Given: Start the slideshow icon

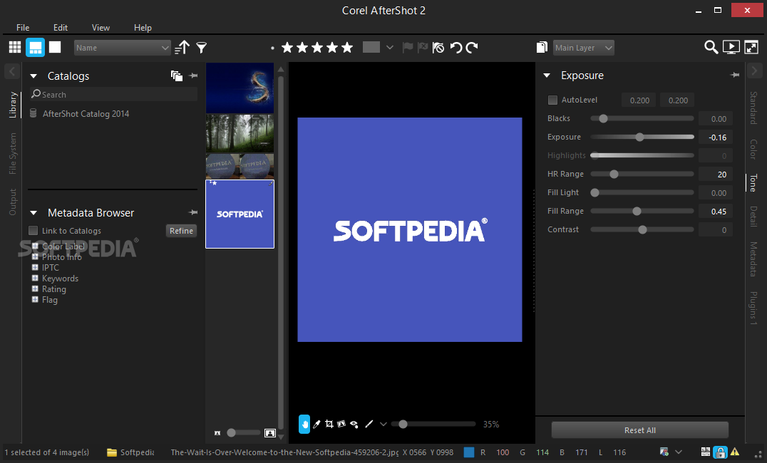Looking at the screenshot, I should [x=731, y=47].
